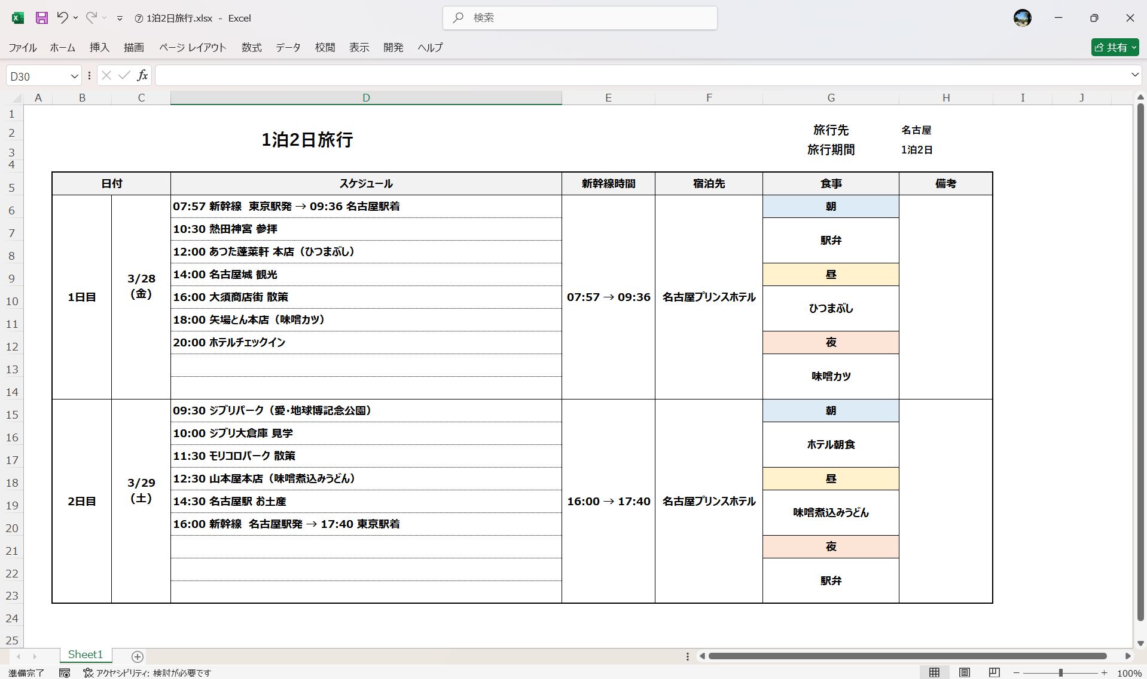Open the Name Box dropdown arrow
Image resolution: width=1147 pixels, height=679 pixels.
coord(74,75)
